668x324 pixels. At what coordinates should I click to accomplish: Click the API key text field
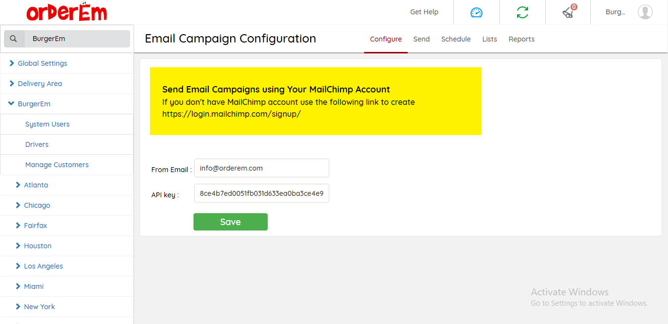click(x=261, y=193)
